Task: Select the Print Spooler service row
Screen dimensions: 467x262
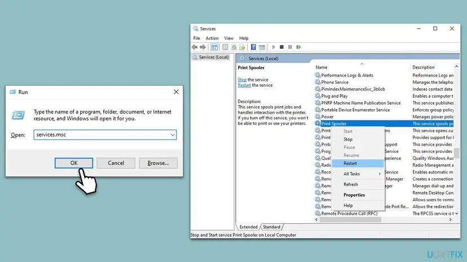Action: coord(384,124)
